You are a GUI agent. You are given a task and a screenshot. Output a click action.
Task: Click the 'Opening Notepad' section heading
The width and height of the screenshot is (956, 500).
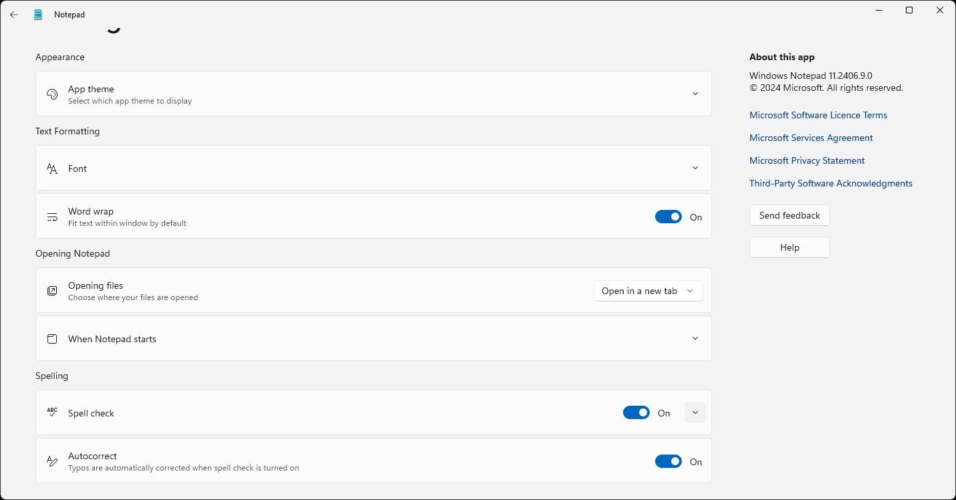(x=72, y=253)
